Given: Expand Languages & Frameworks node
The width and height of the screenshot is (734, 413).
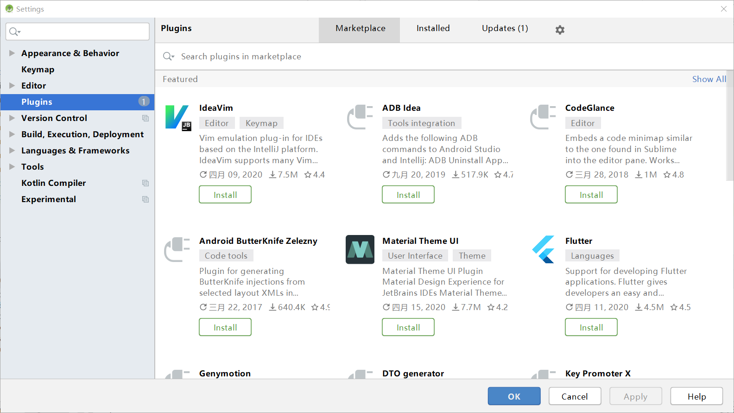Looking at the screenshot, I should click(12, 151).
